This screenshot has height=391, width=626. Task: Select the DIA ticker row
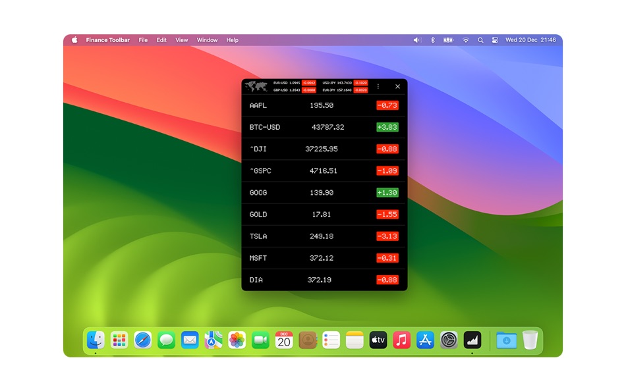pos(324,280)
